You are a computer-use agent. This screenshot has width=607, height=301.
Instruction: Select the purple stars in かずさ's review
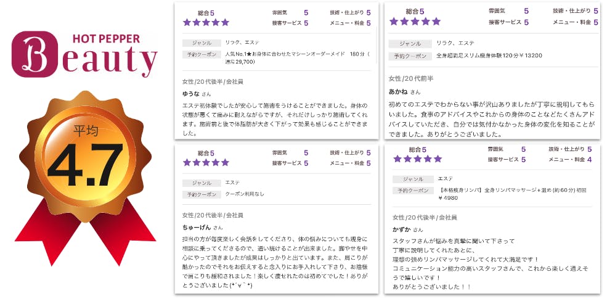click(x=417, y=159)
